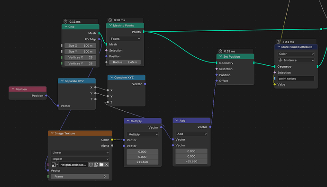
Task: Click the Color output socket on Image Texture
Action: pyautogui.click(x=112, y=140)
